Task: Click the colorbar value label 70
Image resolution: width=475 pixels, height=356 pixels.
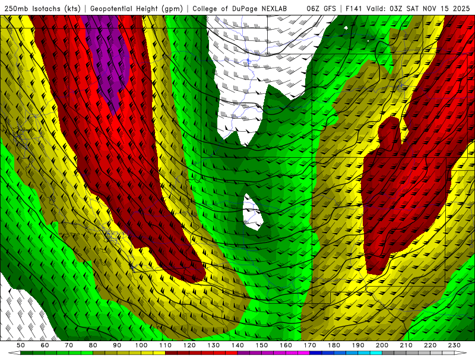Action: point(69,345)
